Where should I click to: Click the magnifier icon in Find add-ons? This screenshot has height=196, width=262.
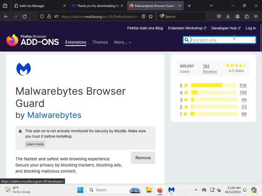[x=187, y=40]
